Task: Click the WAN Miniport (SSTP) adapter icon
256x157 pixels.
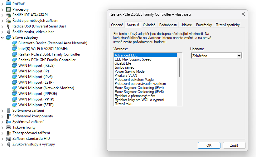Action: point(14,105)
